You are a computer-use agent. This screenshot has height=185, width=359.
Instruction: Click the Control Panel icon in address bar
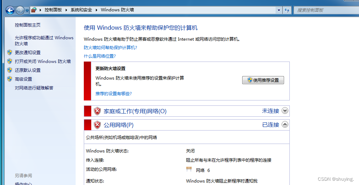pos(34,10)
